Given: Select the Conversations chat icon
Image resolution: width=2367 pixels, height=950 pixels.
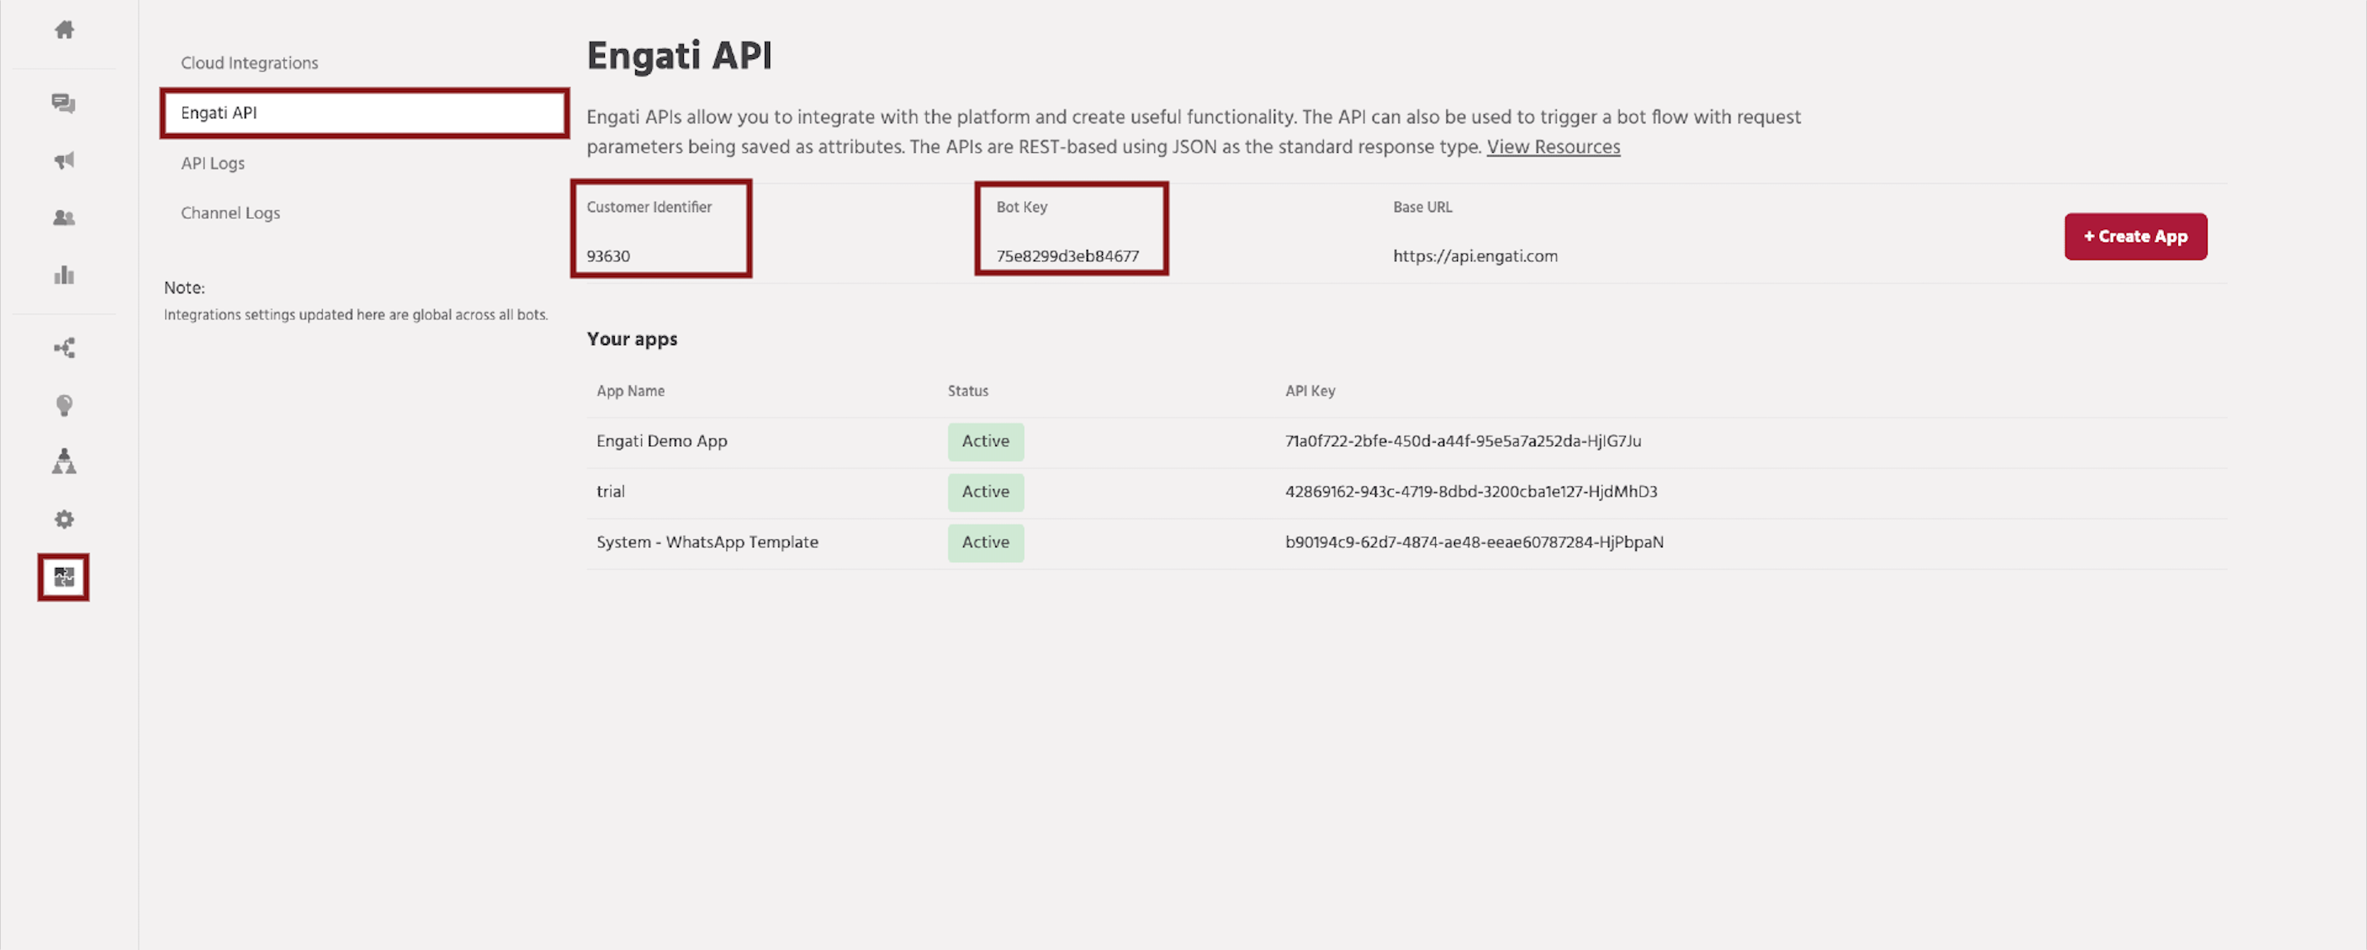Looking at the screenshot, I should [x=63, y=104].
